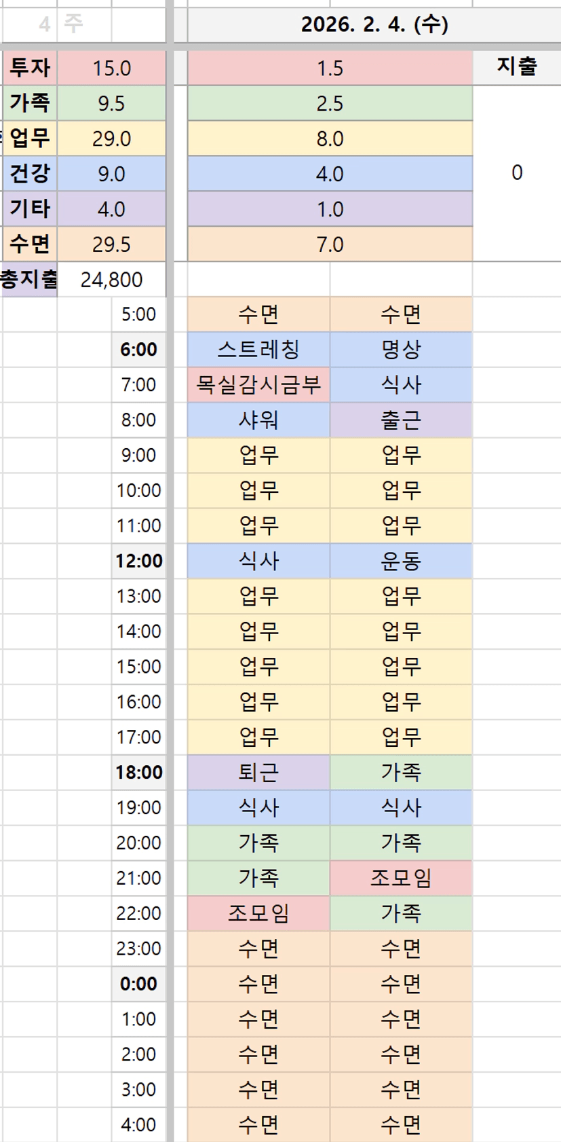This screenshot has height=1142, width=561.
Task: Select the bold 18:00 time cell
Action: pyautogui.click(x=138, y=772)
